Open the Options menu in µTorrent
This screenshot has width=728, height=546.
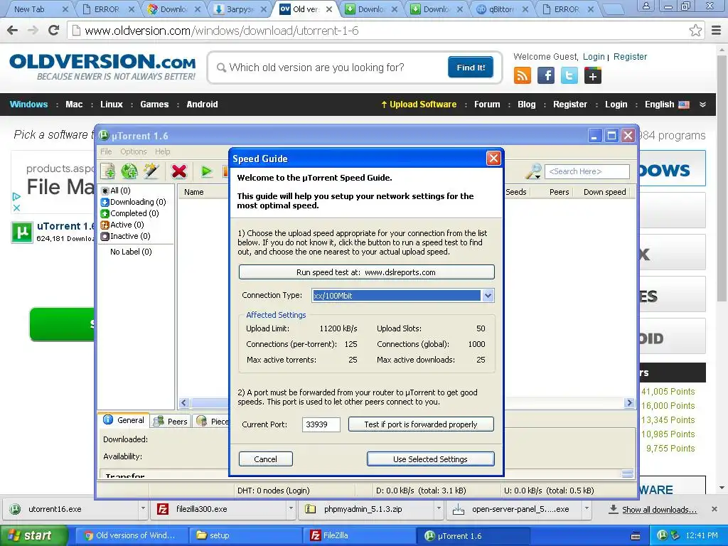pos(133,151)
